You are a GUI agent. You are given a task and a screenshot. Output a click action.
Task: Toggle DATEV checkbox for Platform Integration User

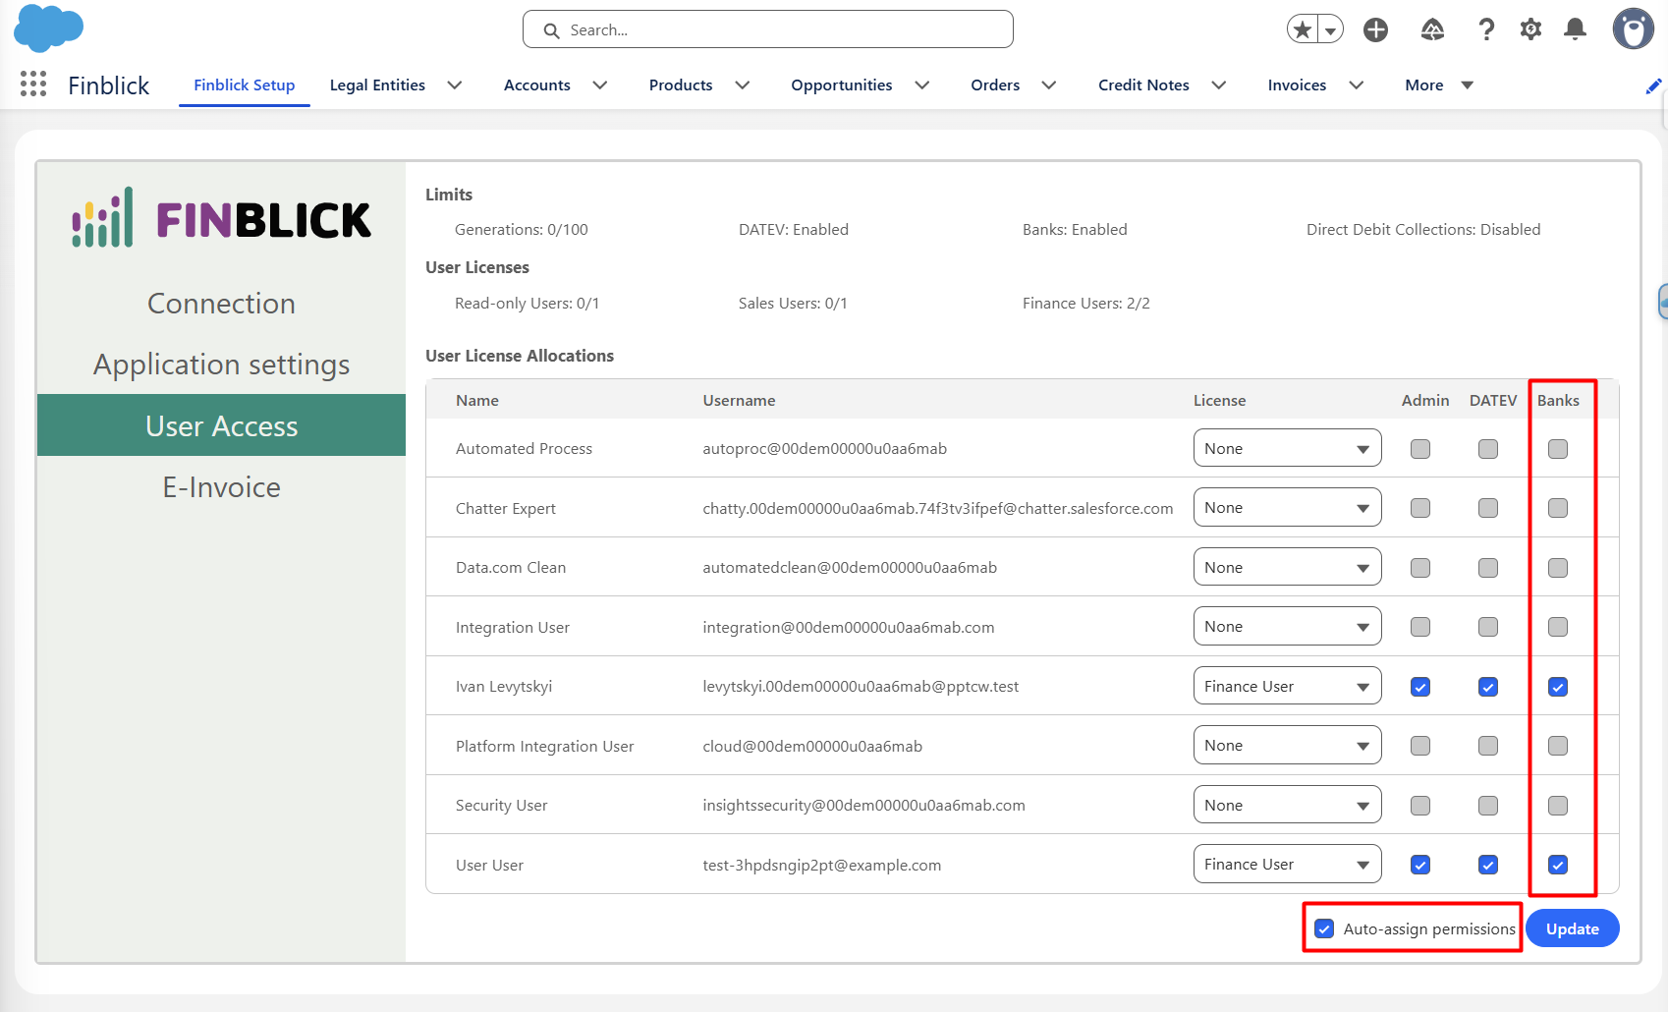click(x=1488, y=746)
